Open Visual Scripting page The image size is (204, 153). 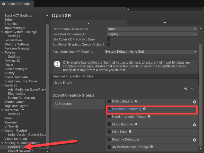click(16, 139)
